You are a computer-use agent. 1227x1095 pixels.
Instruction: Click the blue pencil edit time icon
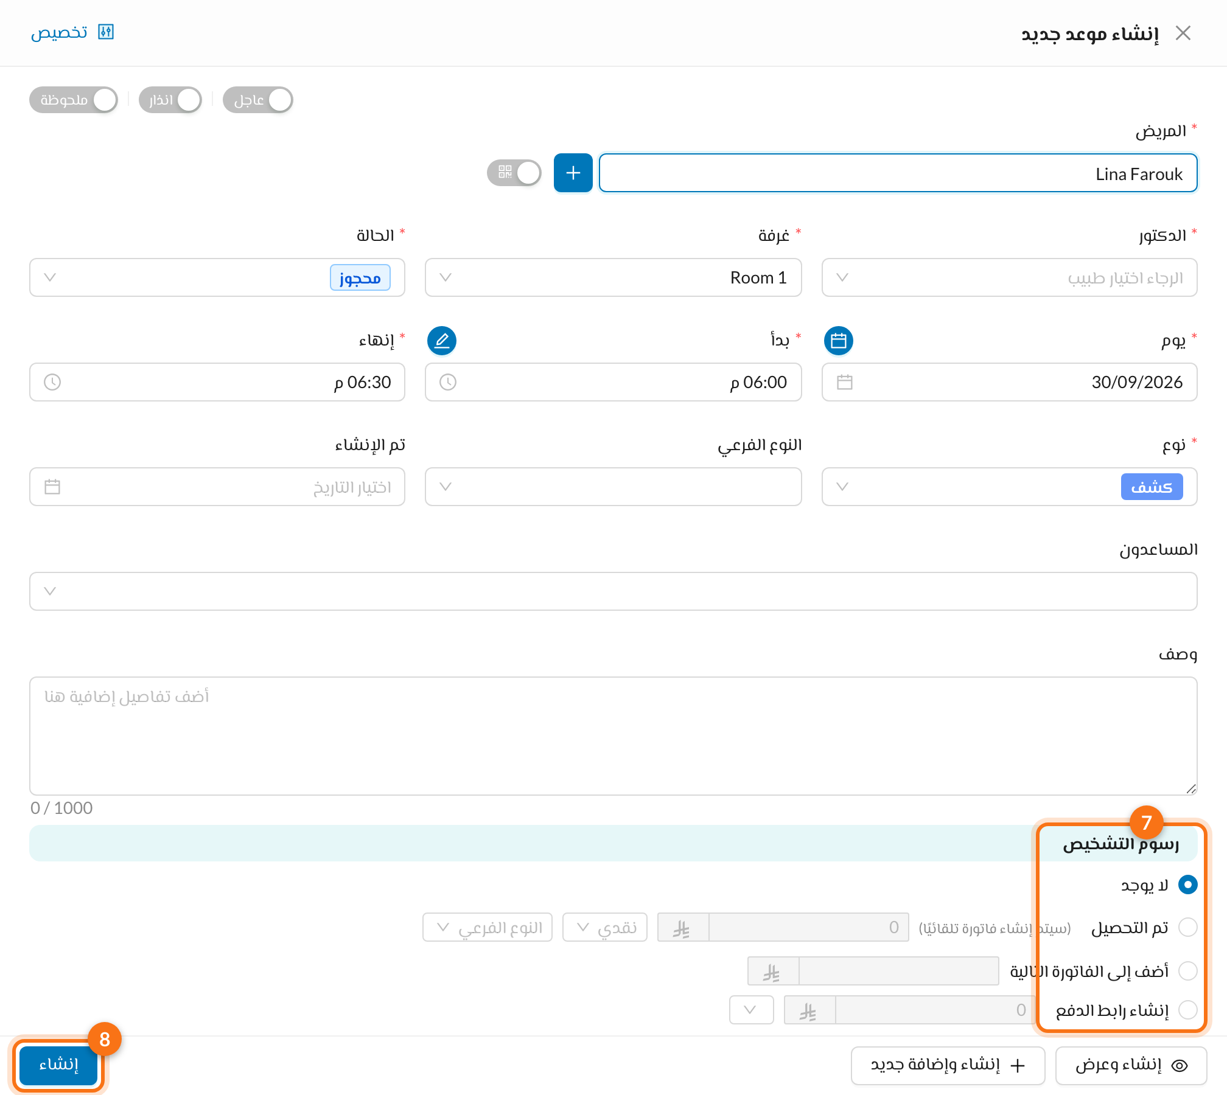coord(442,340)
